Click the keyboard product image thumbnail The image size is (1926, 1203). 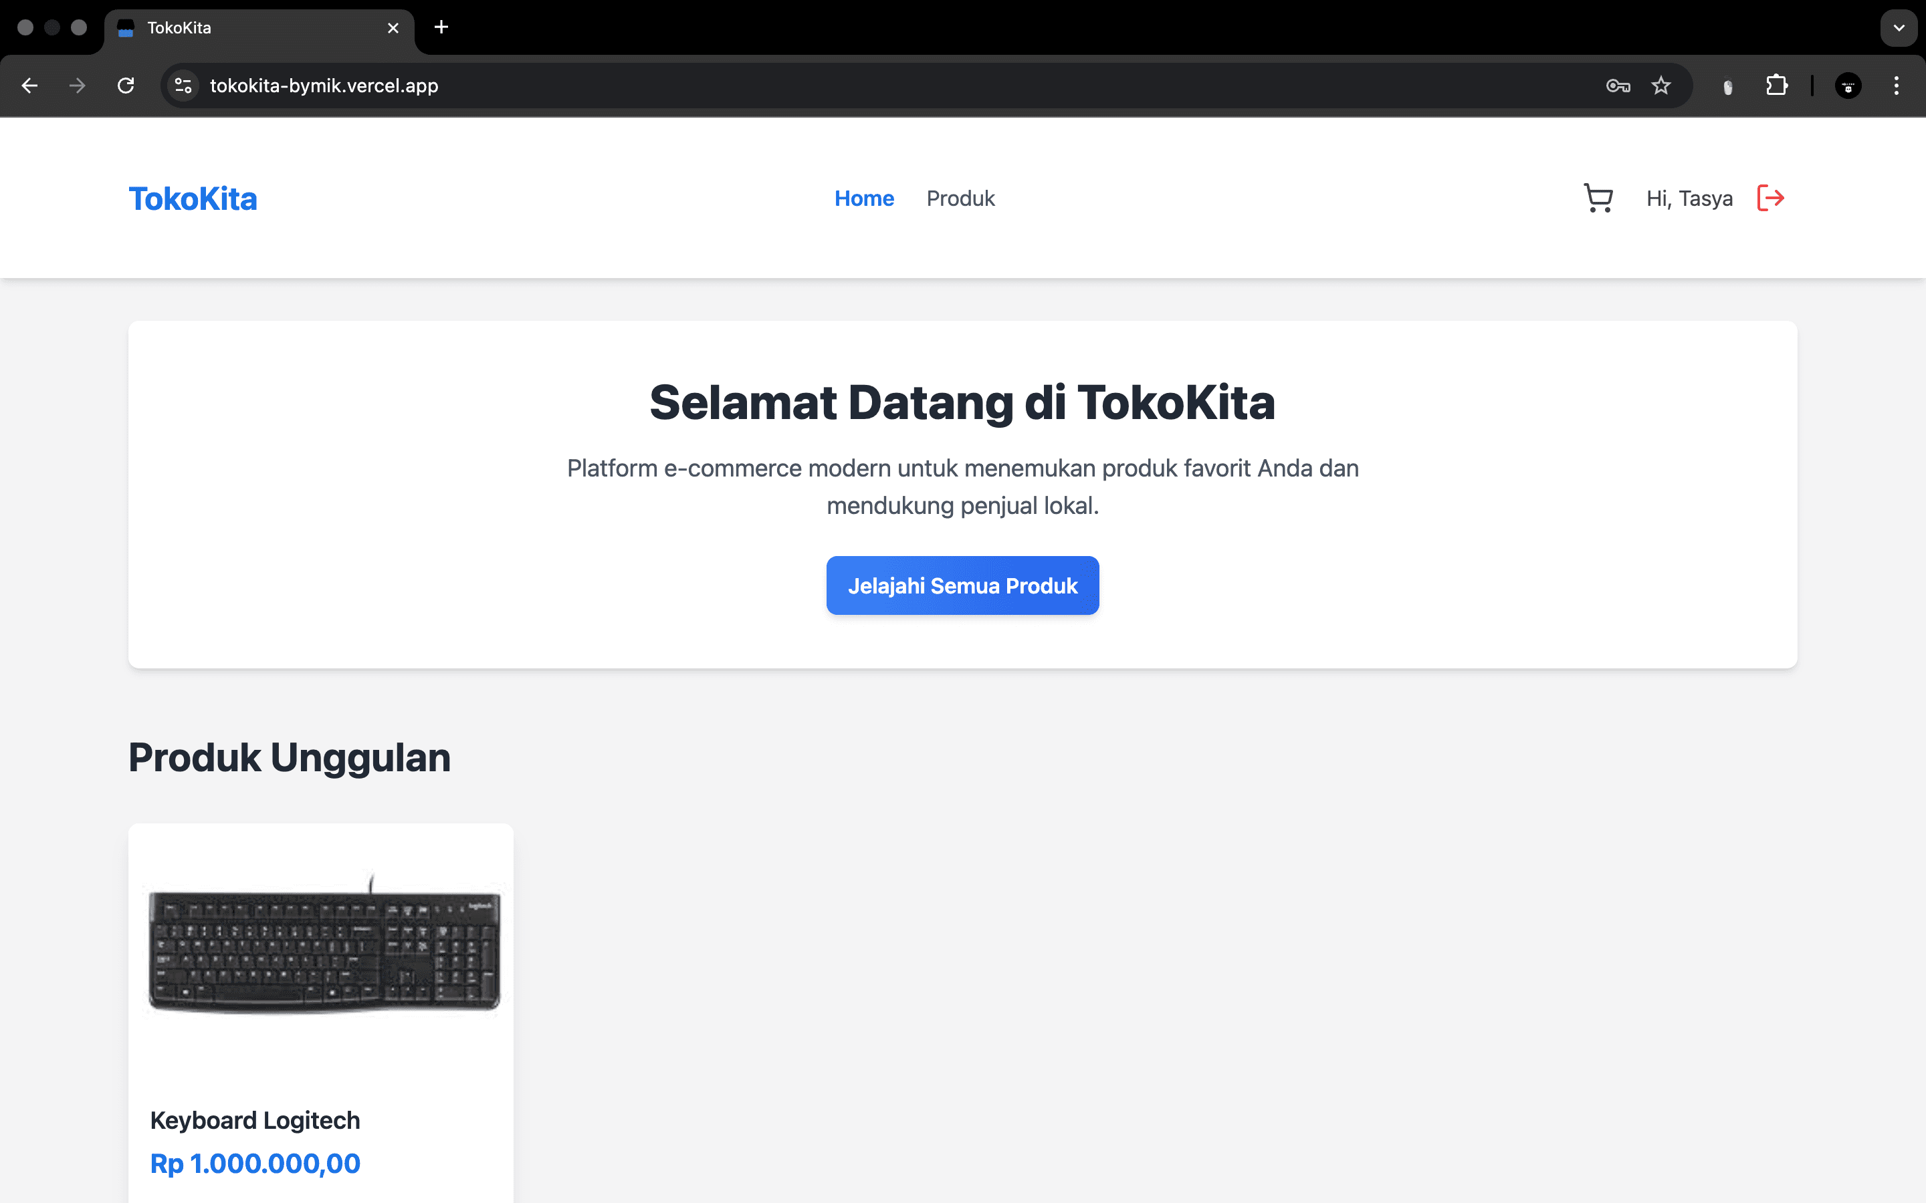tap(320, 951)
